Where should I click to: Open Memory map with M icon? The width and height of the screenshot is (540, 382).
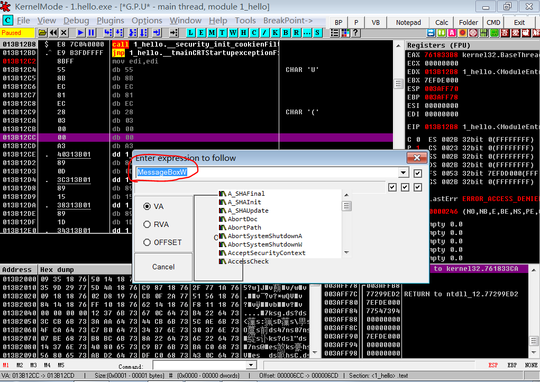212,33
